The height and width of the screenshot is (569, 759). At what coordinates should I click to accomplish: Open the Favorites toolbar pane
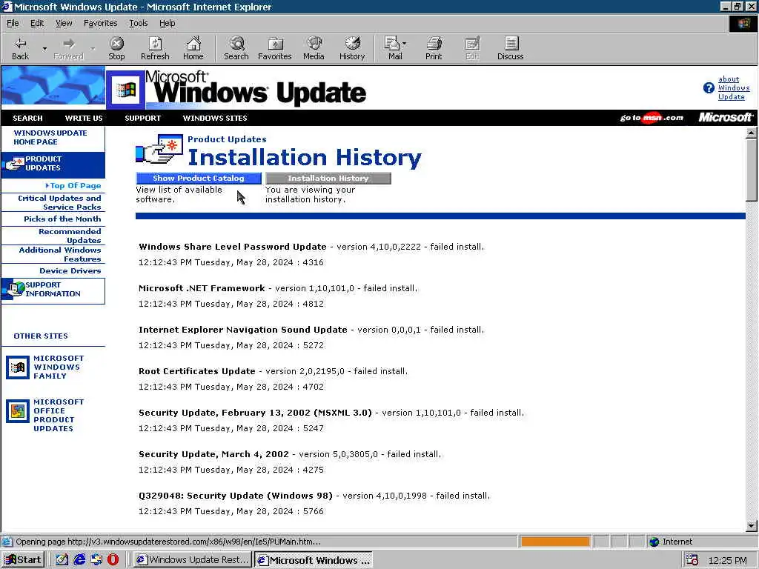pos(274,48)
